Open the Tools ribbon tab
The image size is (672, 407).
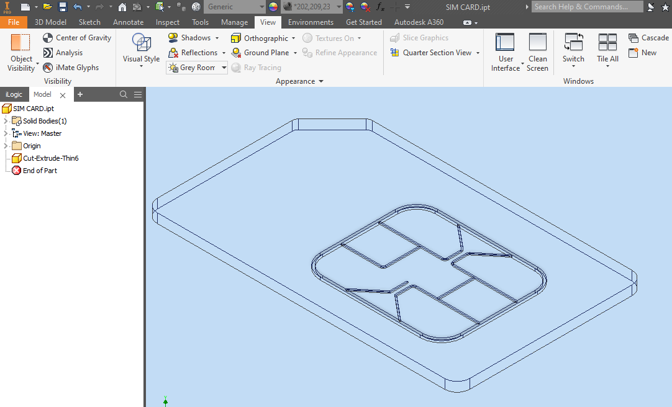(x=200, y=22)
